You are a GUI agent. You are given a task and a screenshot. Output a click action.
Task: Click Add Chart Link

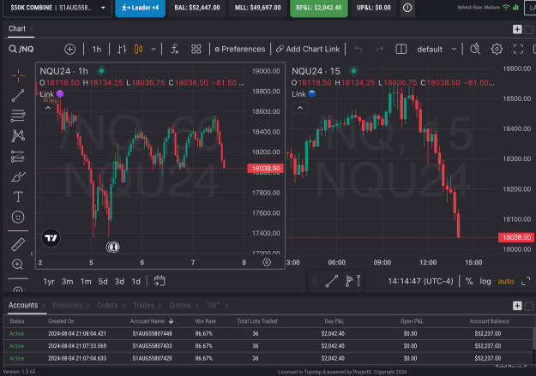308,49
